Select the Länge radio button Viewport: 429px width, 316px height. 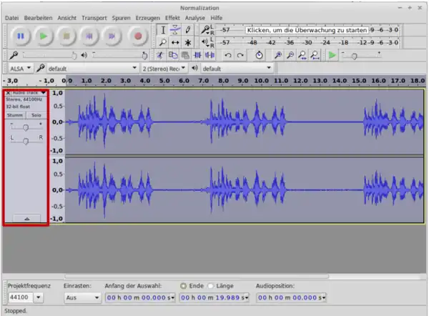[211, 285]
